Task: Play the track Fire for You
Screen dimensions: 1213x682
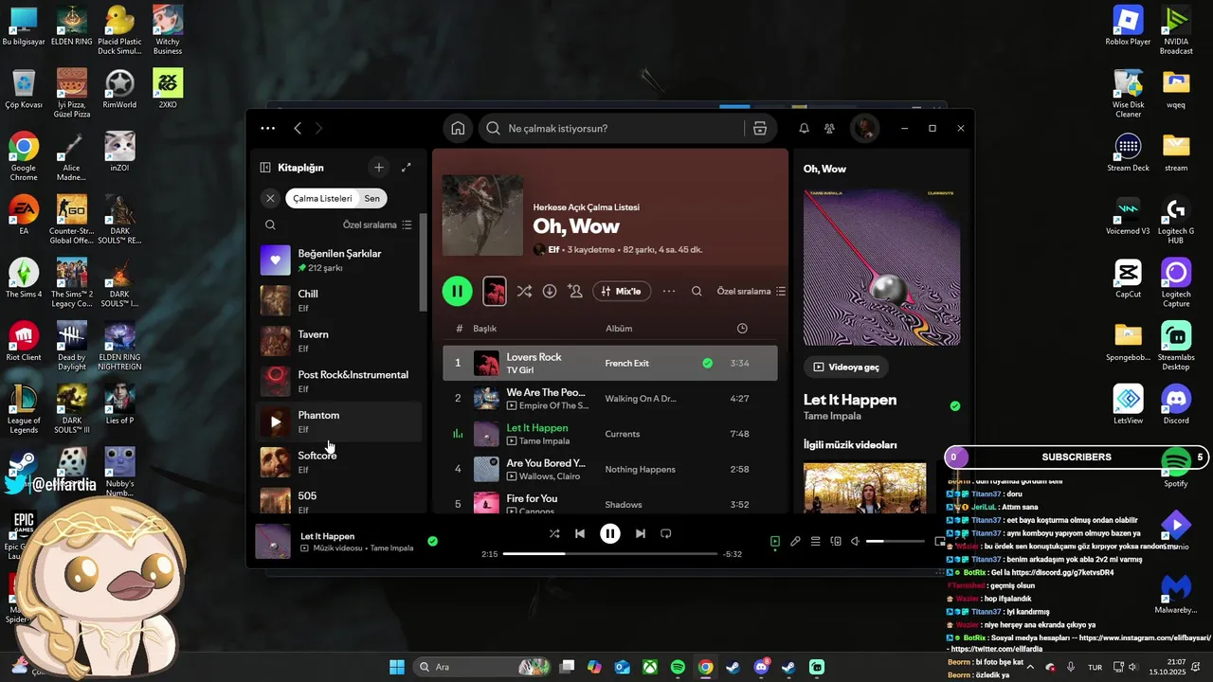Action: coord(458,504)
